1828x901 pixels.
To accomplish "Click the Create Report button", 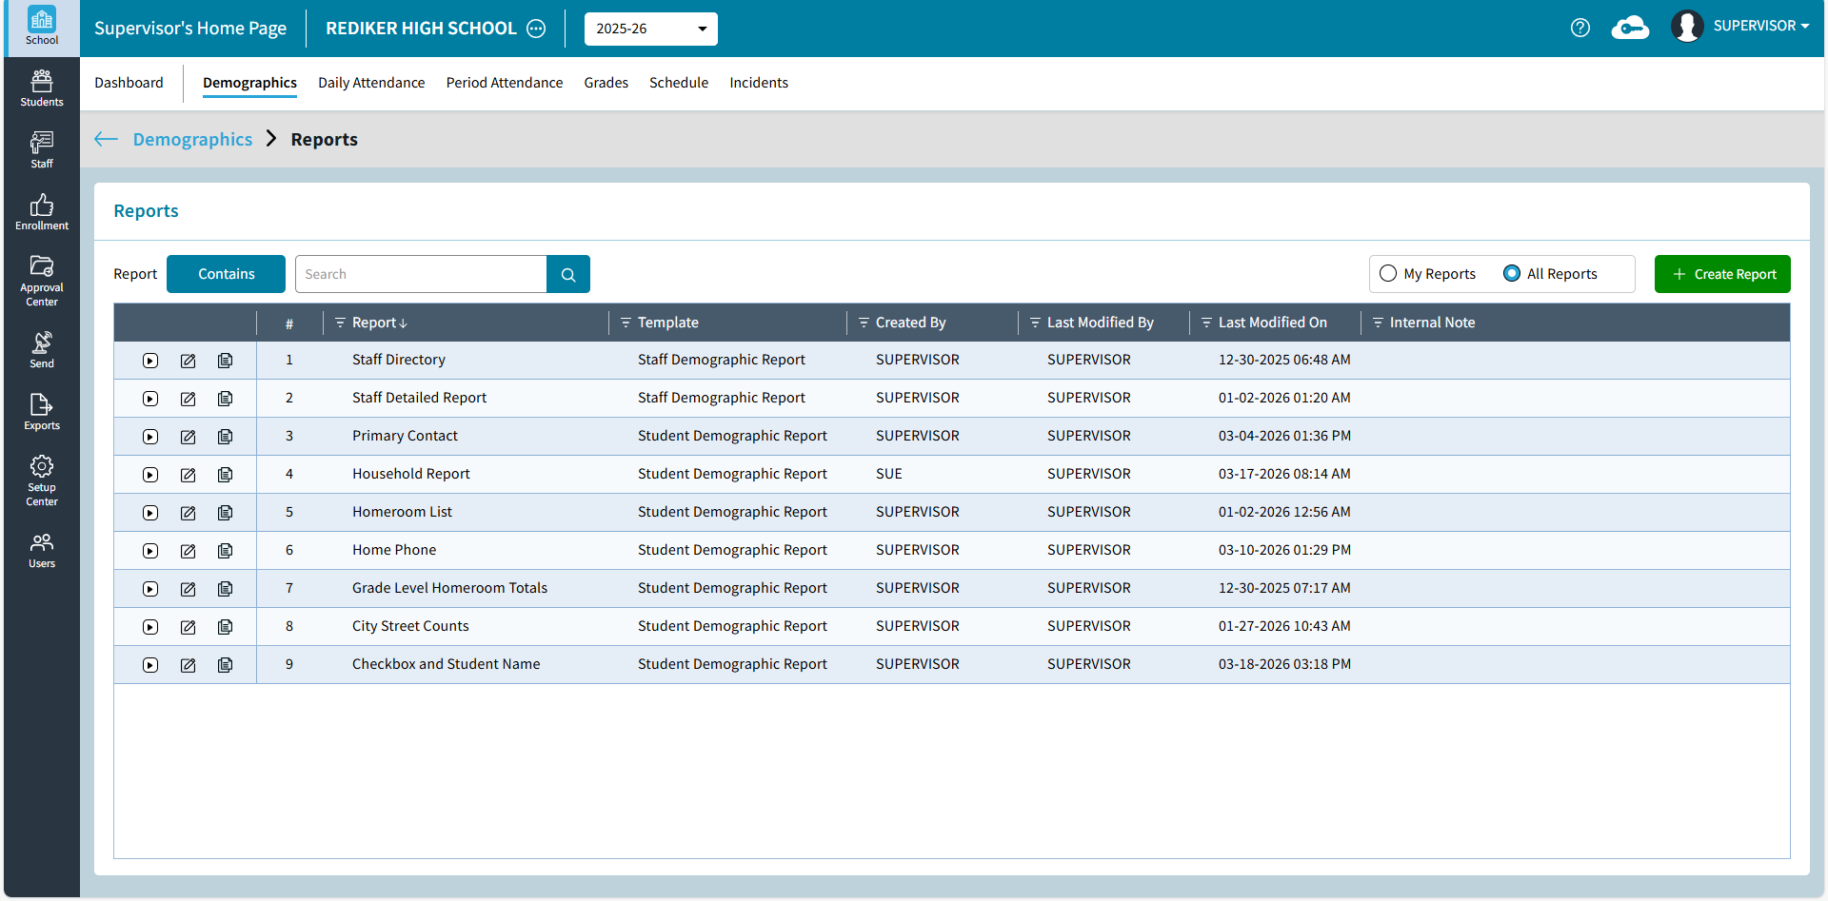I will [x=1722, y=274].
